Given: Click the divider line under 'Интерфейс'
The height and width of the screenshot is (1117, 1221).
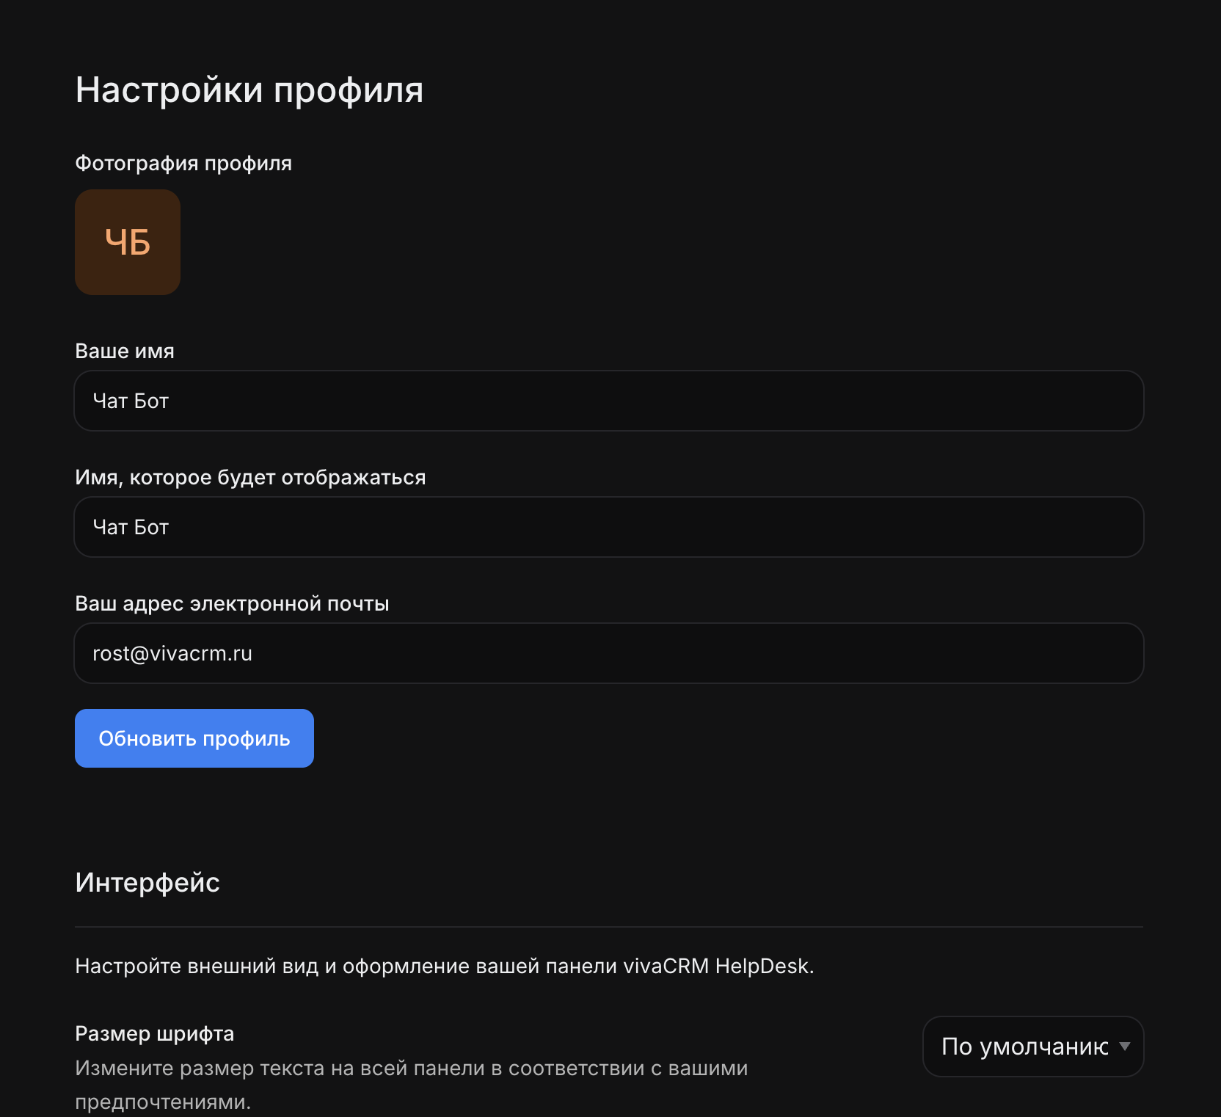Looking at the screenshot, I should [x=609, y=927].
